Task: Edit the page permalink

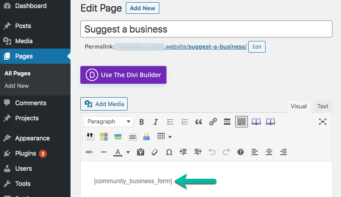Action: click(x=257, y=47)
